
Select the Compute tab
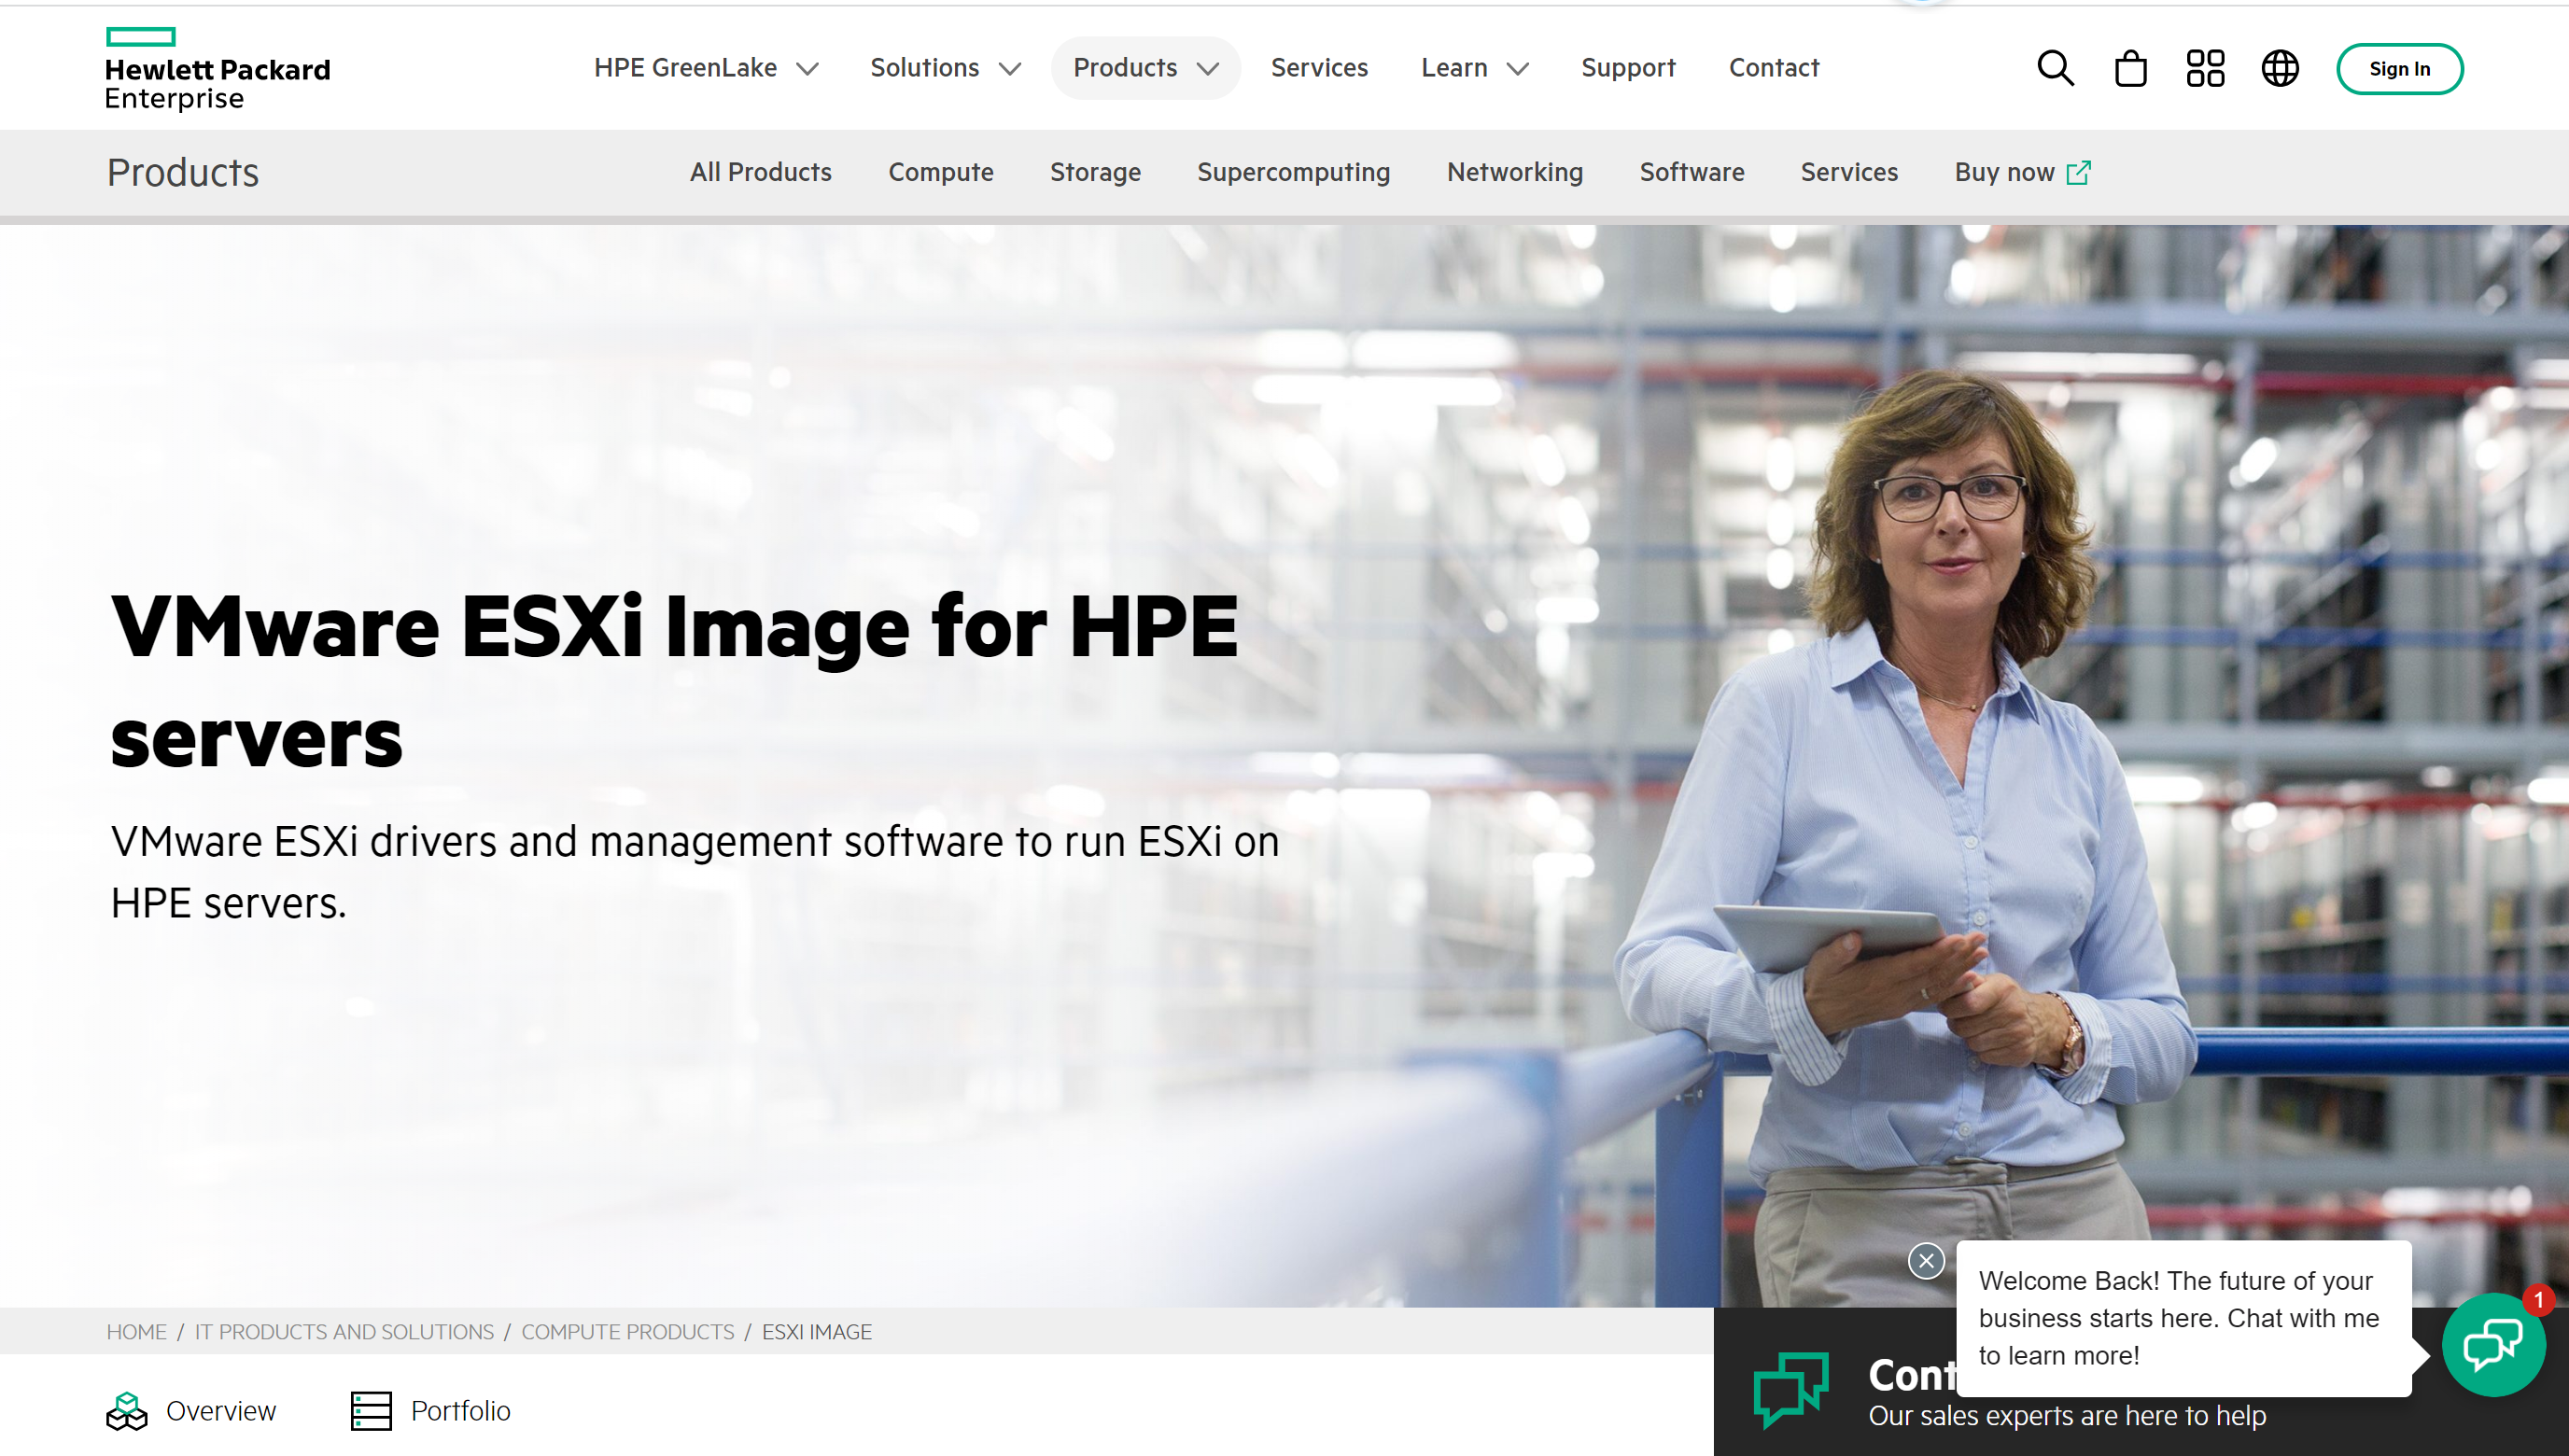pos(941,172)
